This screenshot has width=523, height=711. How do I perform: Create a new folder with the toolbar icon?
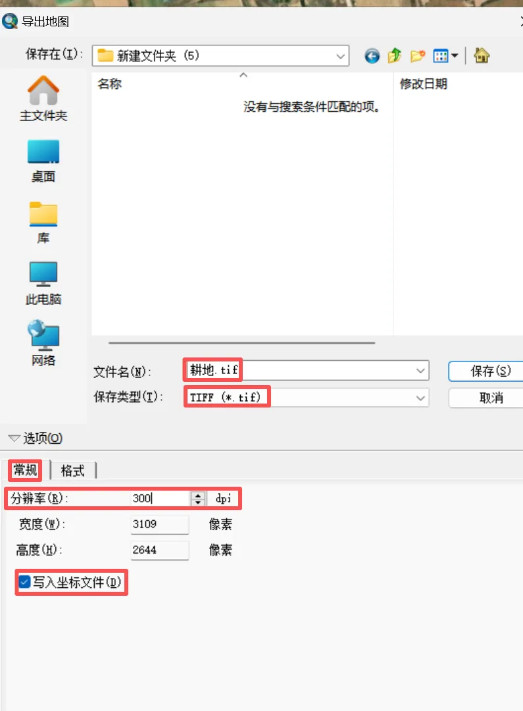coord(417,56)
